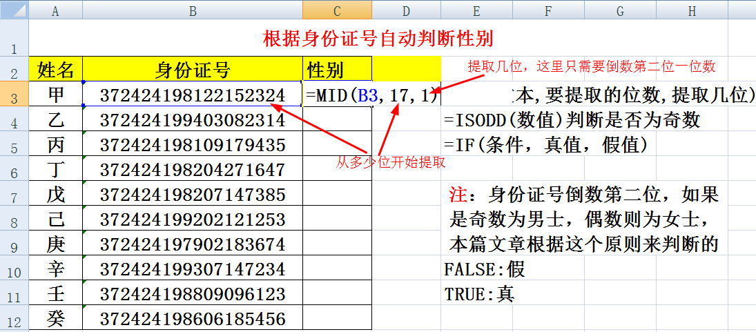Select row 4 header
The image size is (756, 332).
pyautogui.click(x=14, y=119)
